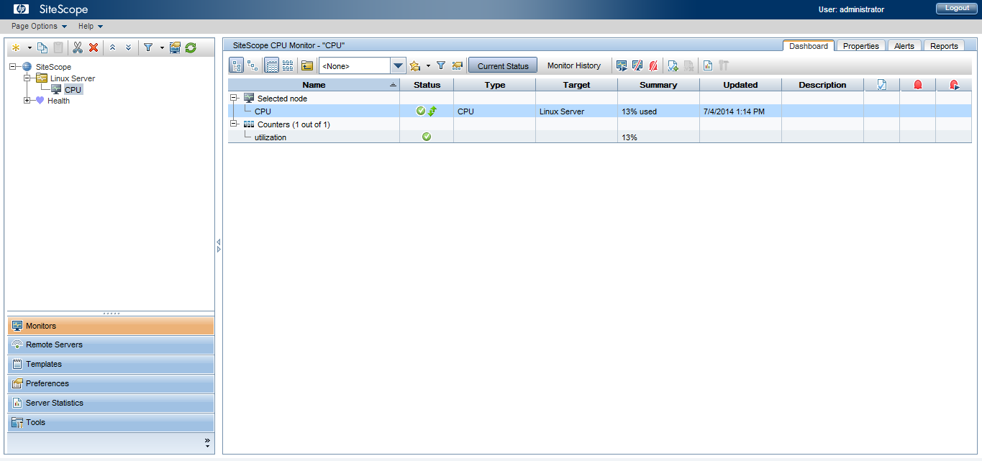Click the bar-chart report icon in dashboard toolbar
Image resolution: width=982 pixels, height=461 pixels.
coord(708,65)
